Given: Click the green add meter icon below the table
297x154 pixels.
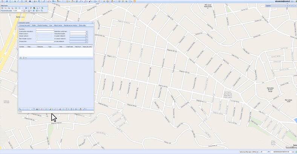Looking at the screenshot, I should tap(21, 58).
